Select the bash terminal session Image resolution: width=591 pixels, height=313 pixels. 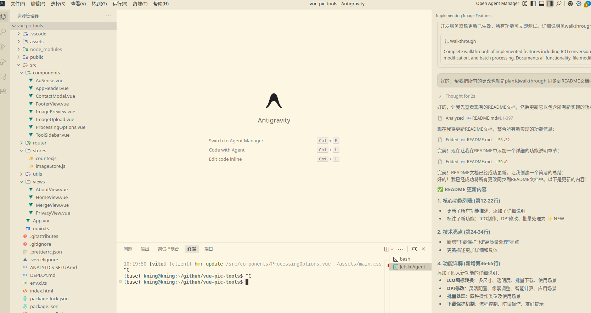coord(405,259)
